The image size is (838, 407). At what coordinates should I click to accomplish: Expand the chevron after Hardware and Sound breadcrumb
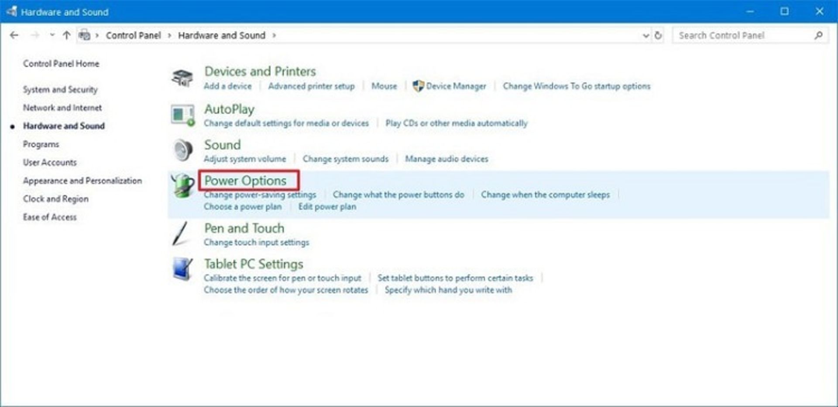274,36
